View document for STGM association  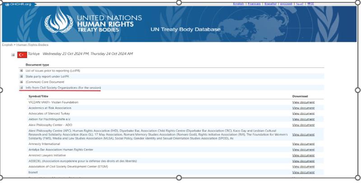coord(303,166)
